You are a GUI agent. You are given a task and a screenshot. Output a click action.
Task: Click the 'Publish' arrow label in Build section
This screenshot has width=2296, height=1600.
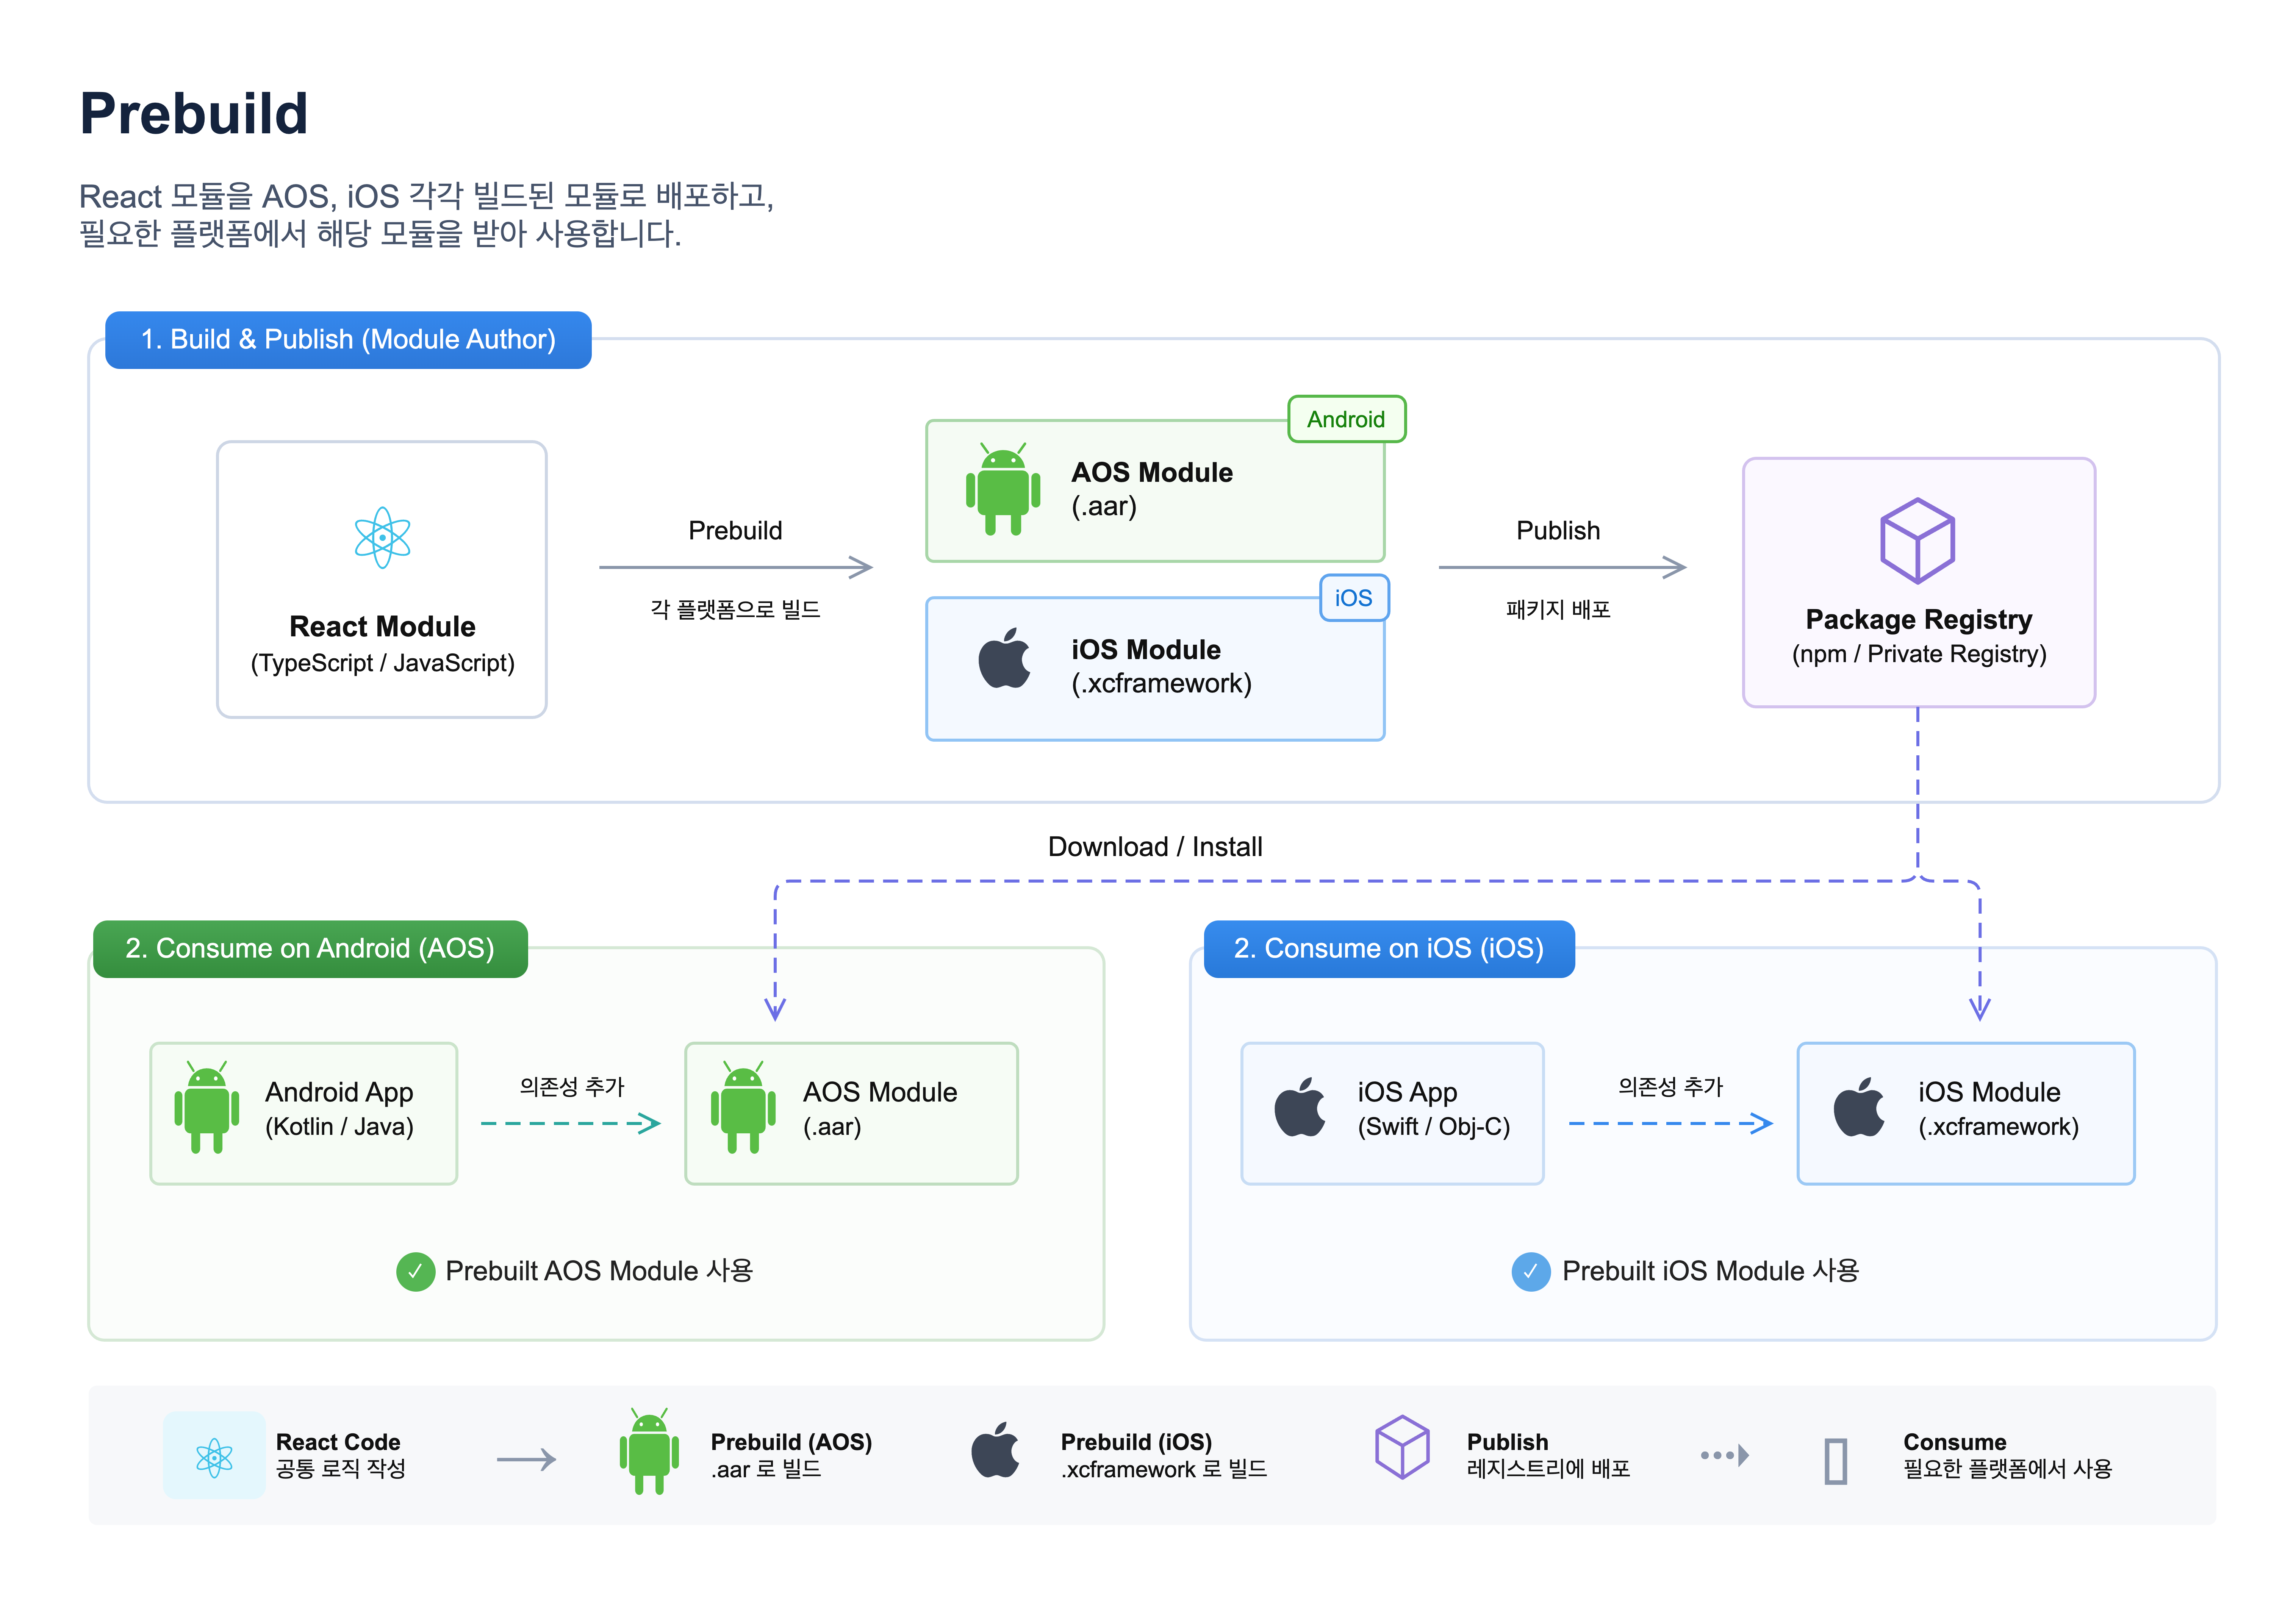[x=1558, y=531]
